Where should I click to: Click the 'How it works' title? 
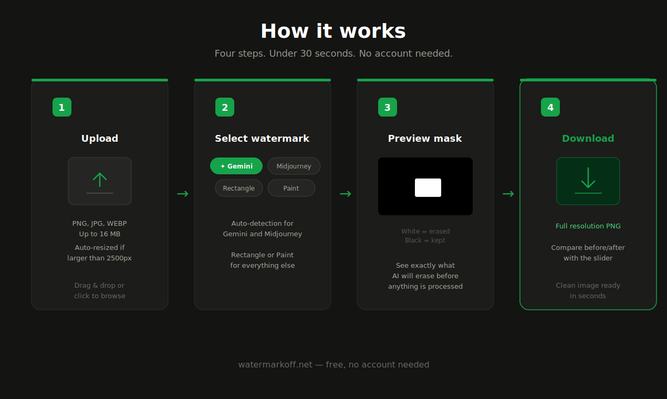tap(333, 31)
